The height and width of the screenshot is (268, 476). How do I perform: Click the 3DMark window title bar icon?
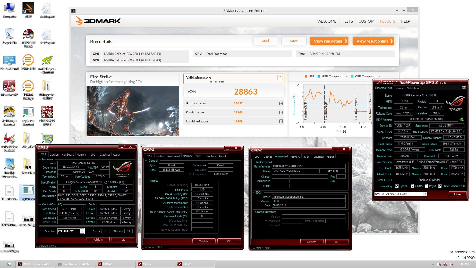(74, 10)
